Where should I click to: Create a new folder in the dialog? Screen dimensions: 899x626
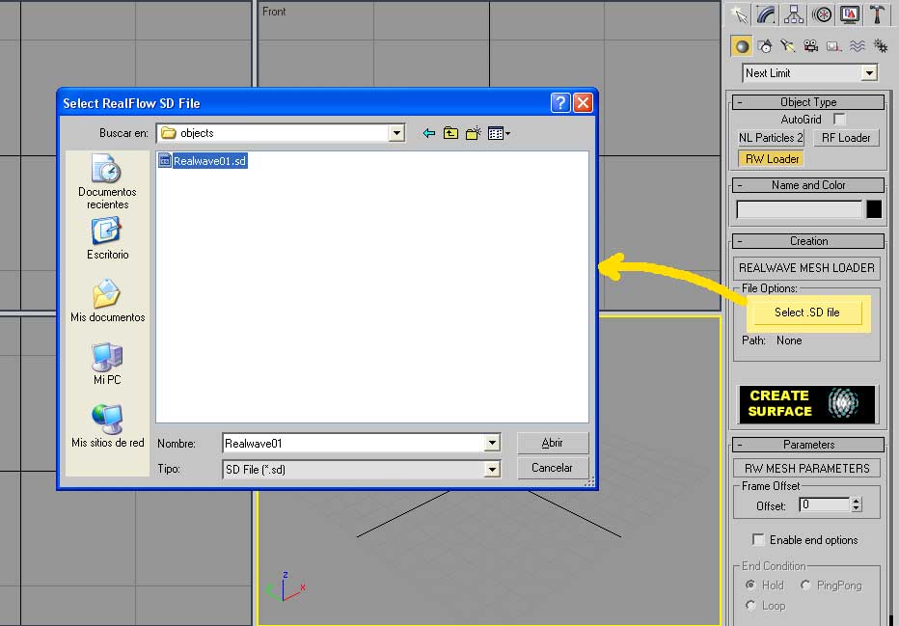coord(473,133)
